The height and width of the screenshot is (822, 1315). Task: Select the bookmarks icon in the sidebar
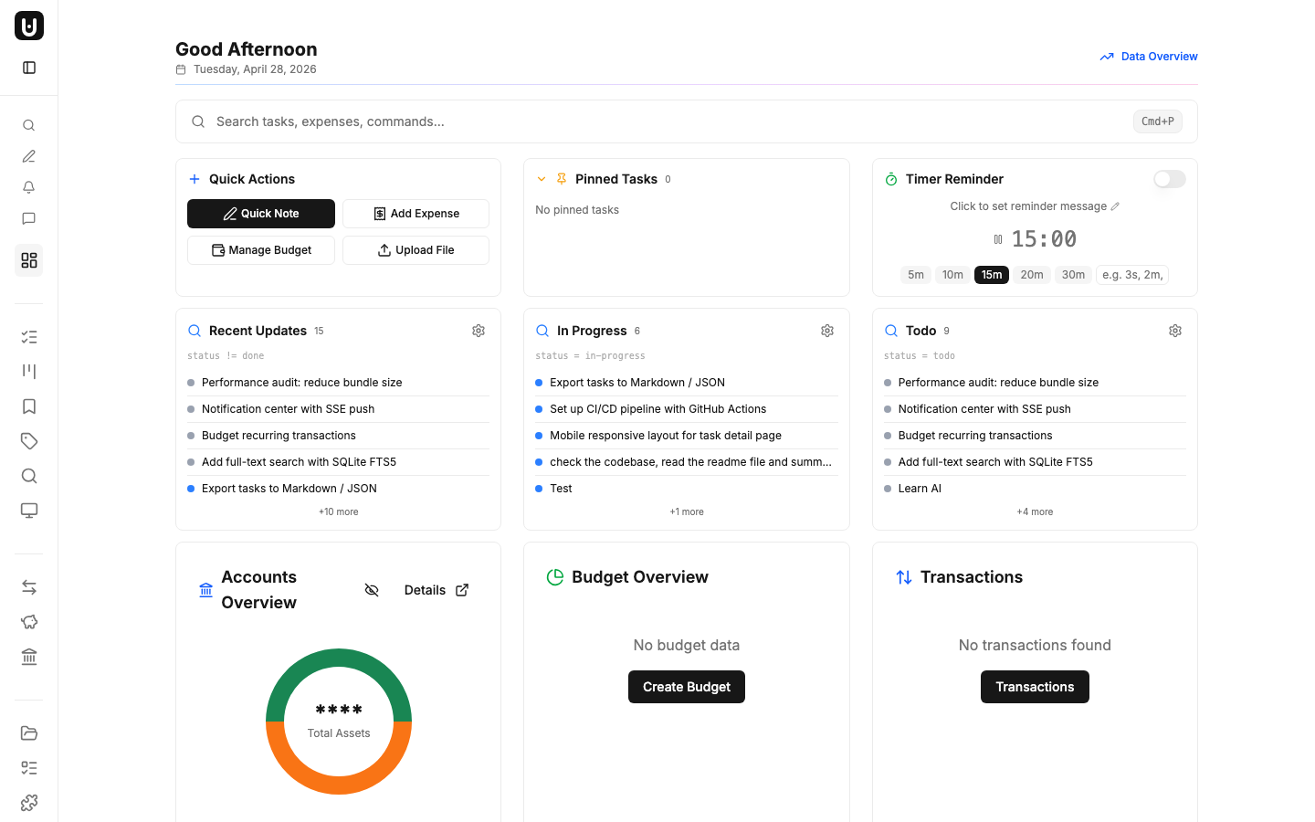28,406
